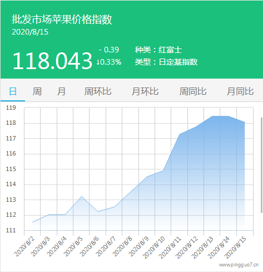Screen dimensions: 263x272
Task: Open the 周环比 tab
Action: (98, 91)
